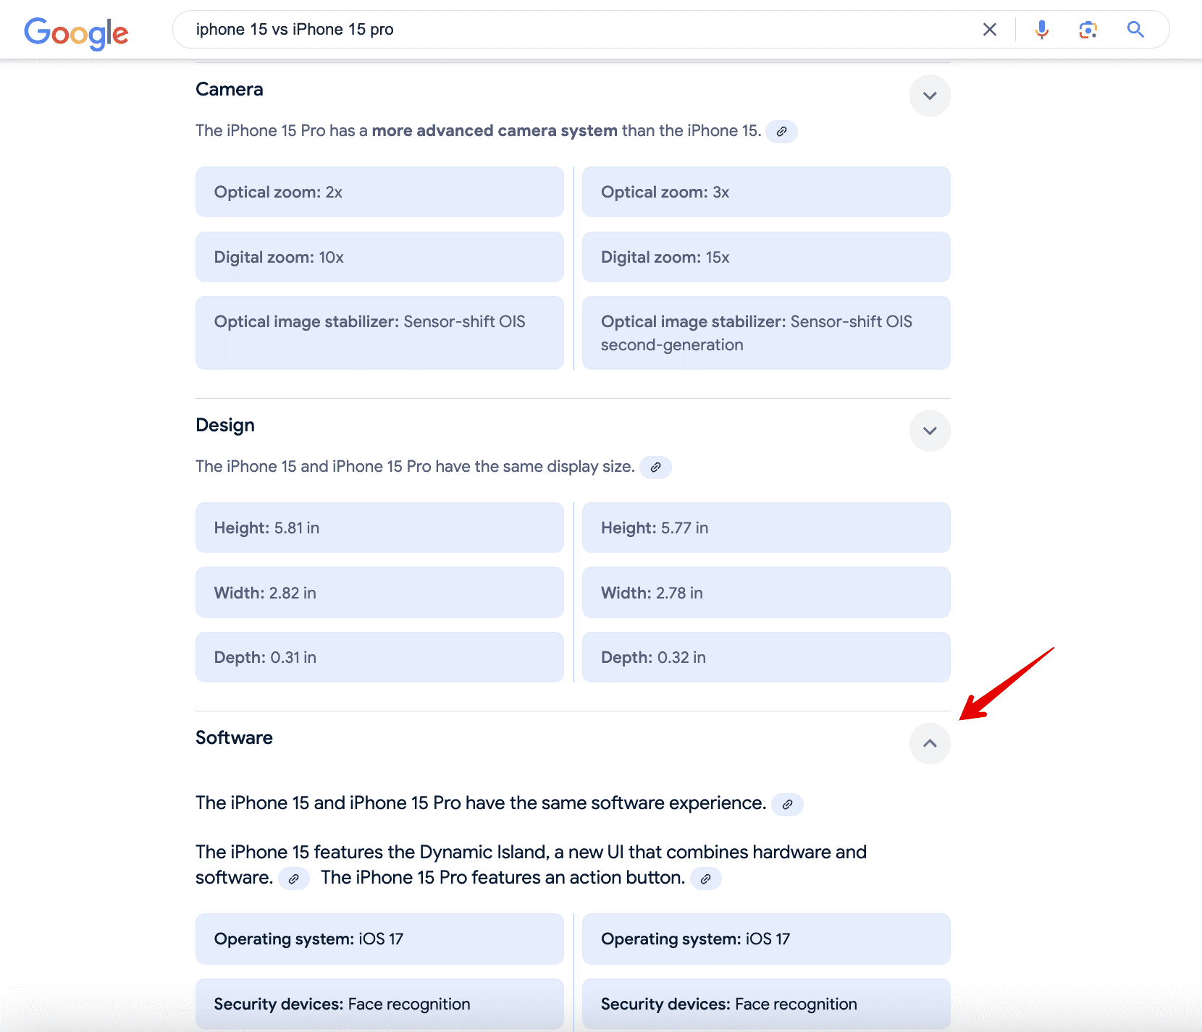Select the Design heading
The height and width of the screenshot is (1032, 1202).
(225, 425)
